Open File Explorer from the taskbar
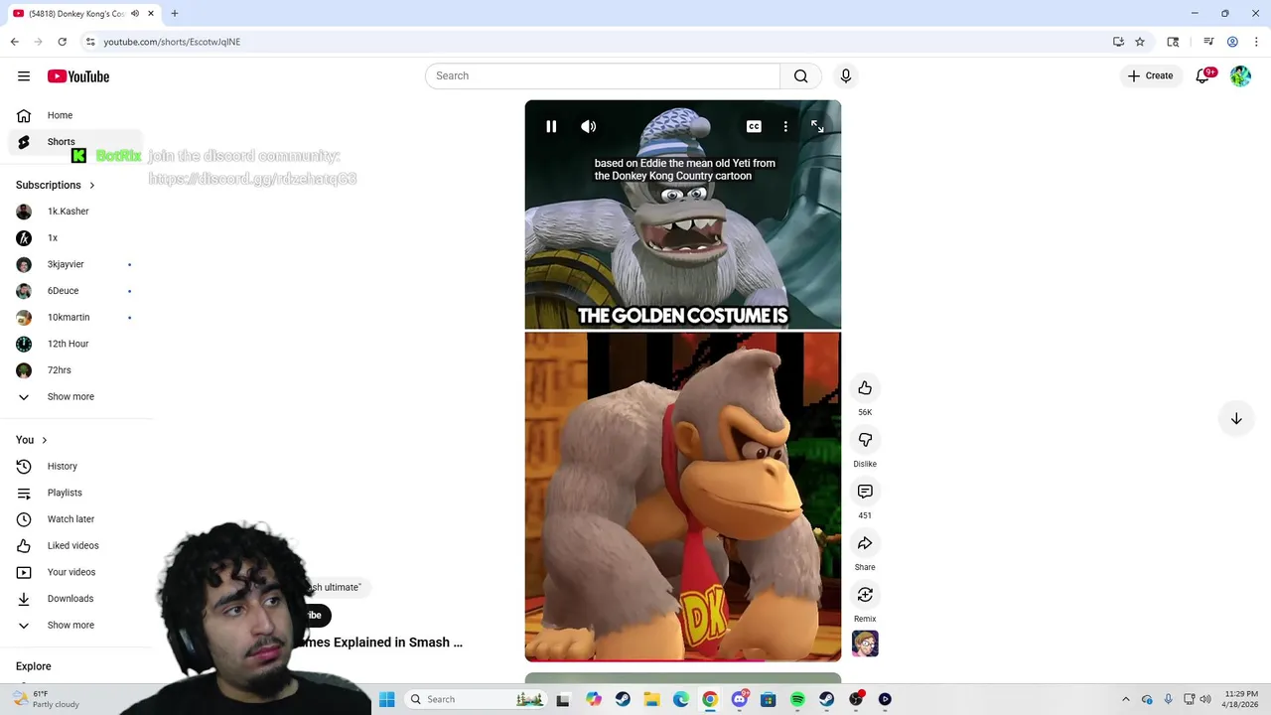Viewport: 1271px width, 715px height. (651, 699)
